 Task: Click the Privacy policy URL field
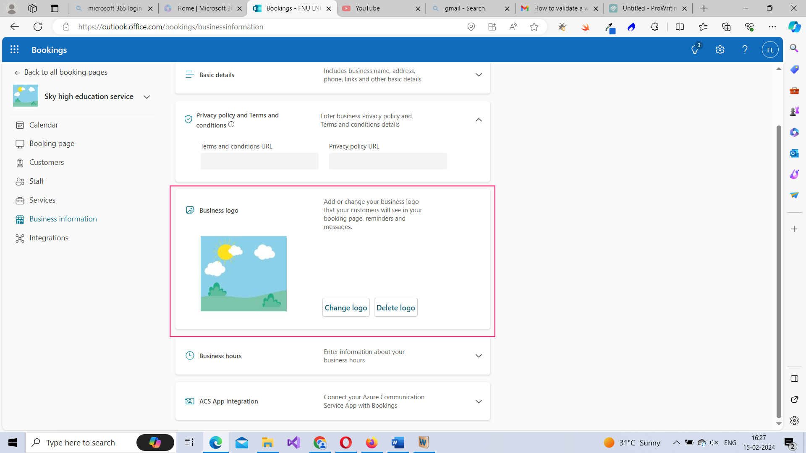pos(387,161)
